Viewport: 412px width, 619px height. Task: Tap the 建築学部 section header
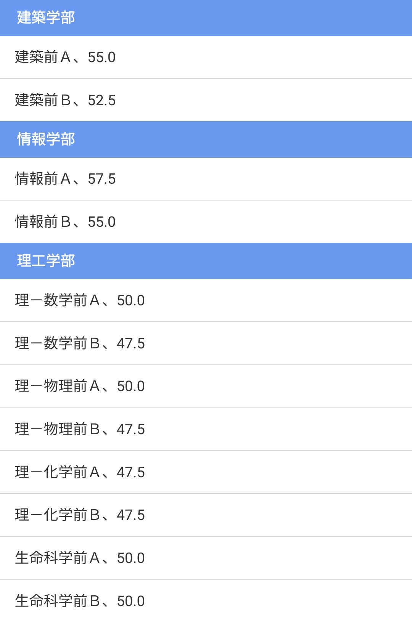tap(46, 18)
